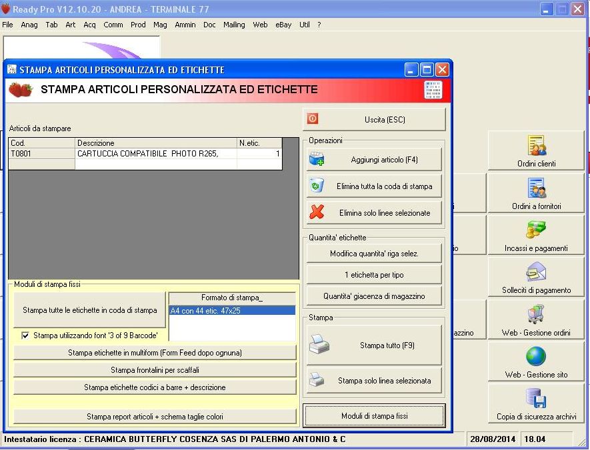Screen dimensions: 590x450
Task: Open Ordini a fornitori in main window
Action: point(536,193)
